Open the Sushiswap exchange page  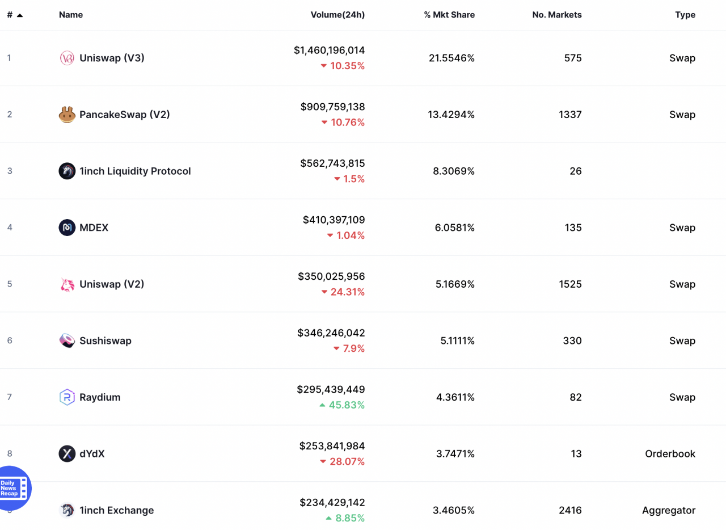(x=105, y=340)
